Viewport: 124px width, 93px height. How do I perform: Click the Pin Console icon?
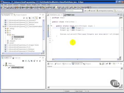pos(107,64)
